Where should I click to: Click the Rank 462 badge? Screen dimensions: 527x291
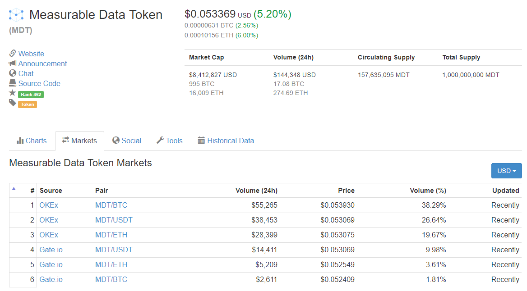pos(31,94)
